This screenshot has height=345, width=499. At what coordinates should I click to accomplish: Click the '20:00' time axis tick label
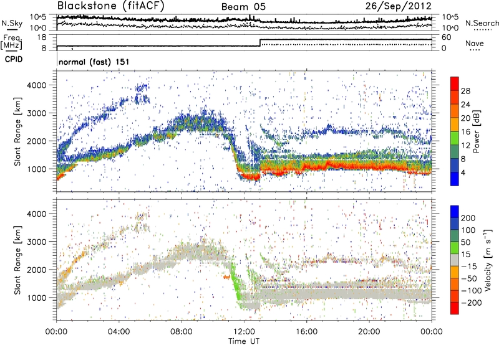369,332
